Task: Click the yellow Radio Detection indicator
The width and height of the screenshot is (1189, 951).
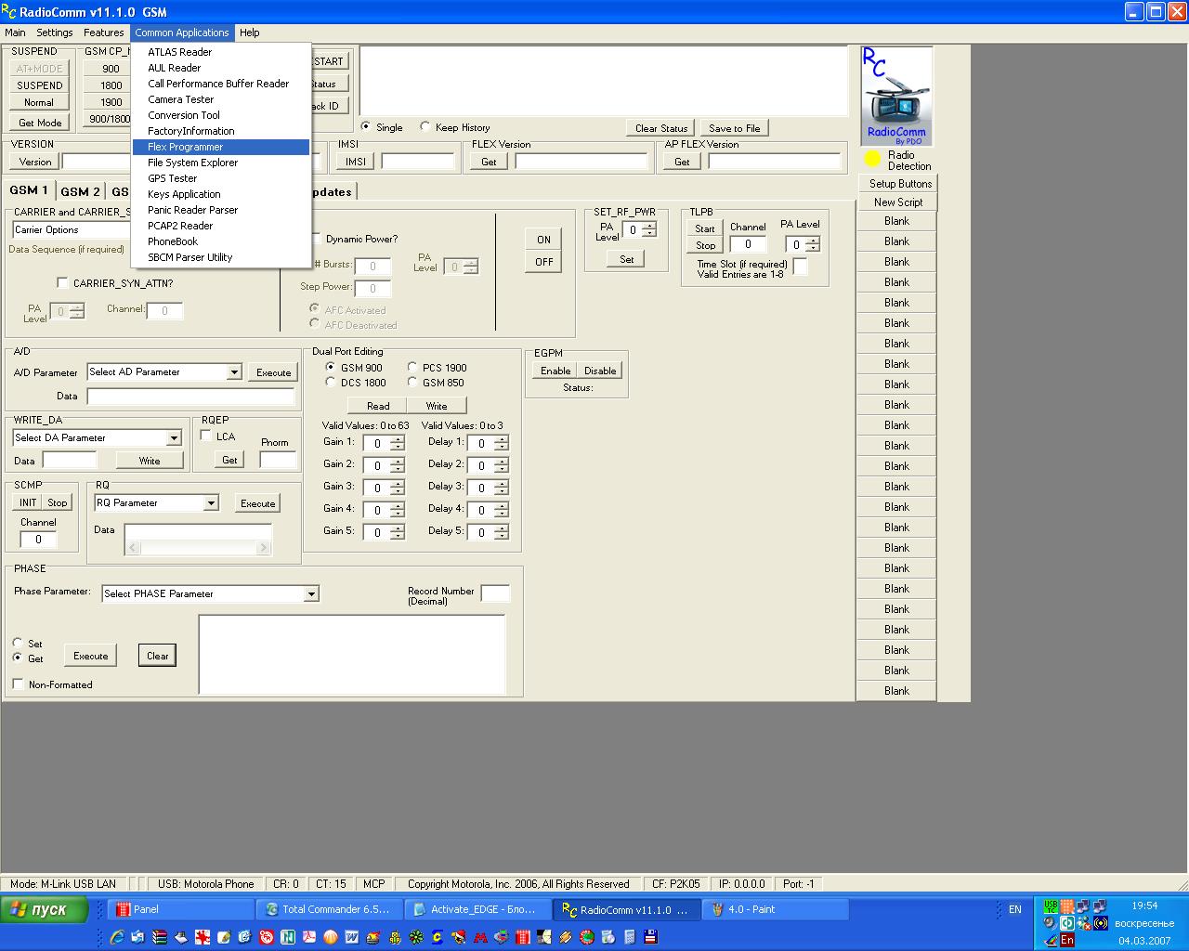Action: 872,159
